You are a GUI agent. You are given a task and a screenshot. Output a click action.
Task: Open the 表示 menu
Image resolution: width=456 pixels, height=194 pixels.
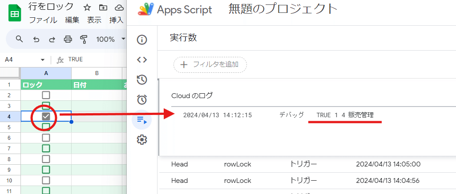(x=94, y=20)
